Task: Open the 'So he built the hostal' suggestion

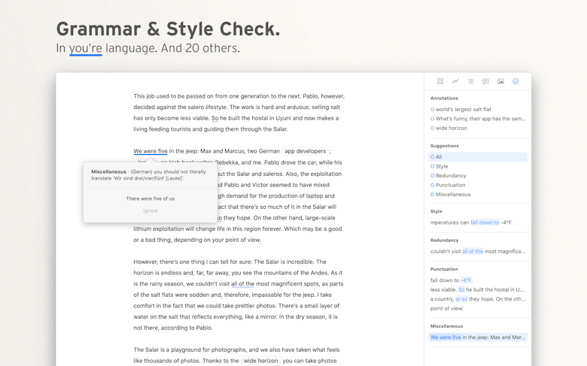Action: click(x=478, y=289)
